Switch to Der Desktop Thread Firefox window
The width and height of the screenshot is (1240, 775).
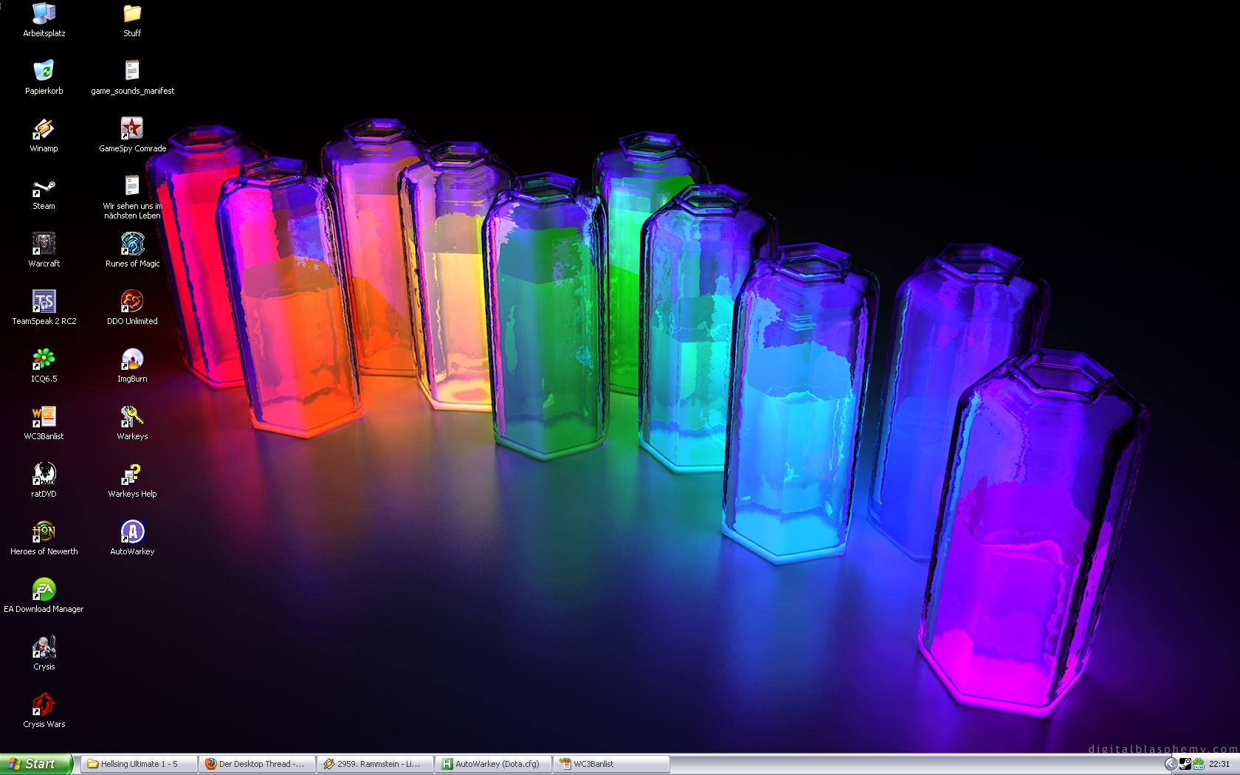257,764
